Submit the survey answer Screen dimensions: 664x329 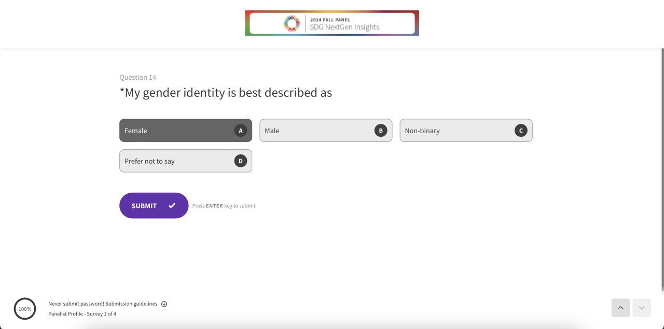(x=154, y=206)
